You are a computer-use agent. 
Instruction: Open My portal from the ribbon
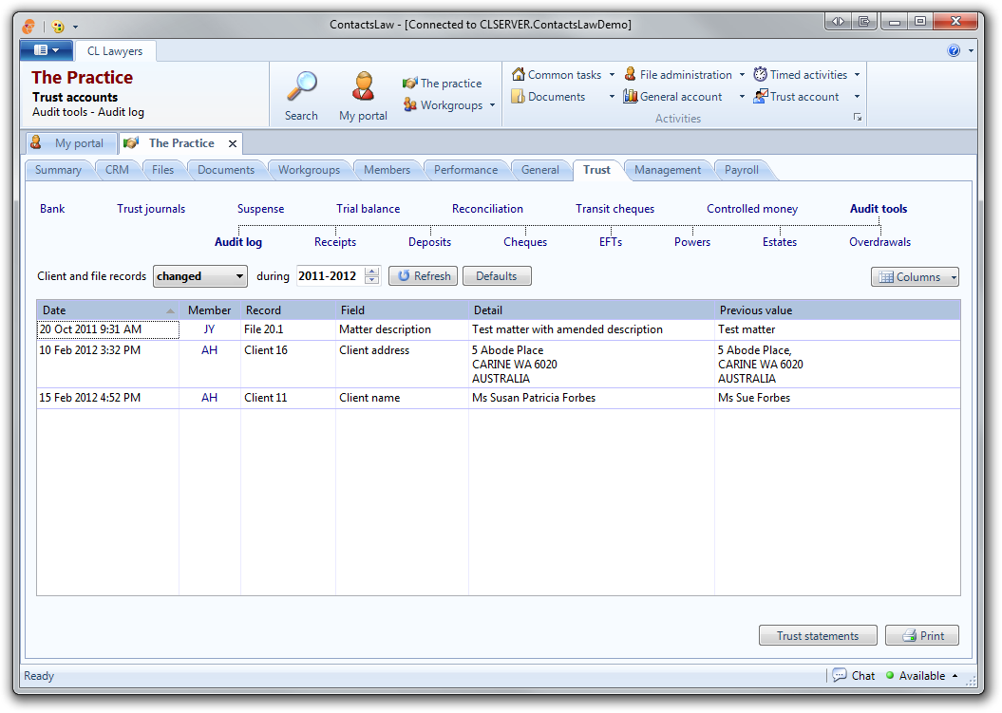tap(363, 97)
